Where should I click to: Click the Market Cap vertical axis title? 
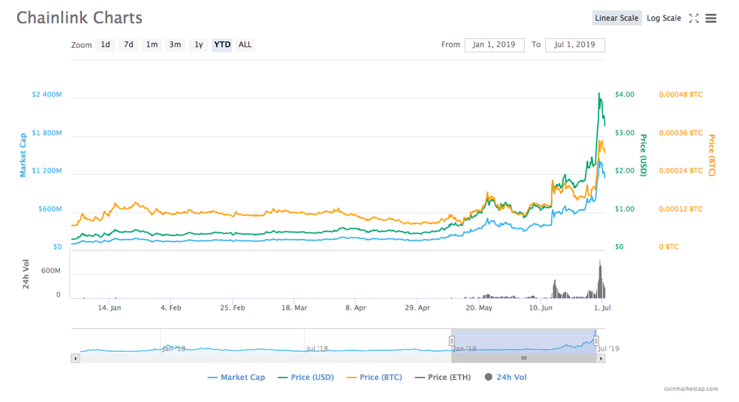[x=23, y=155]
